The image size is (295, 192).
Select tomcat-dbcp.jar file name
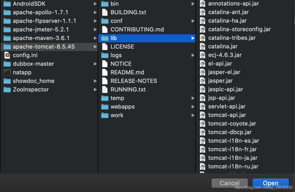click(230, 132)
